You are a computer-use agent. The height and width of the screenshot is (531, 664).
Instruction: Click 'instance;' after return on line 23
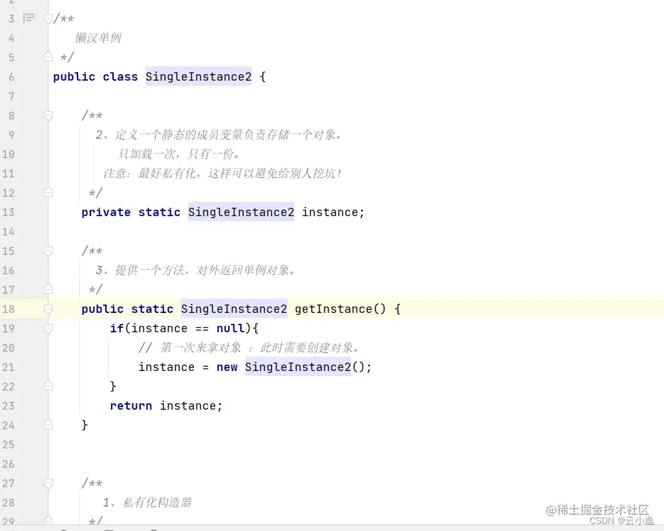[x=191, y=406]
